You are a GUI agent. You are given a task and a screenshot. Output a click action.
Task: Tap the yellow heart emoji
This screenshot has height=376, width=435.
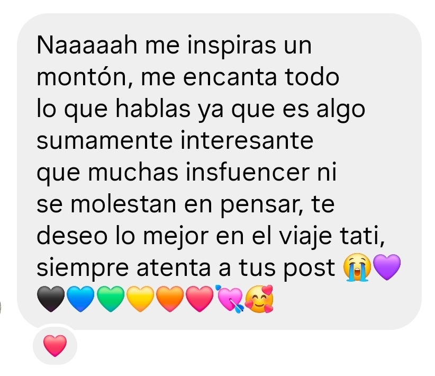(140, 299)
